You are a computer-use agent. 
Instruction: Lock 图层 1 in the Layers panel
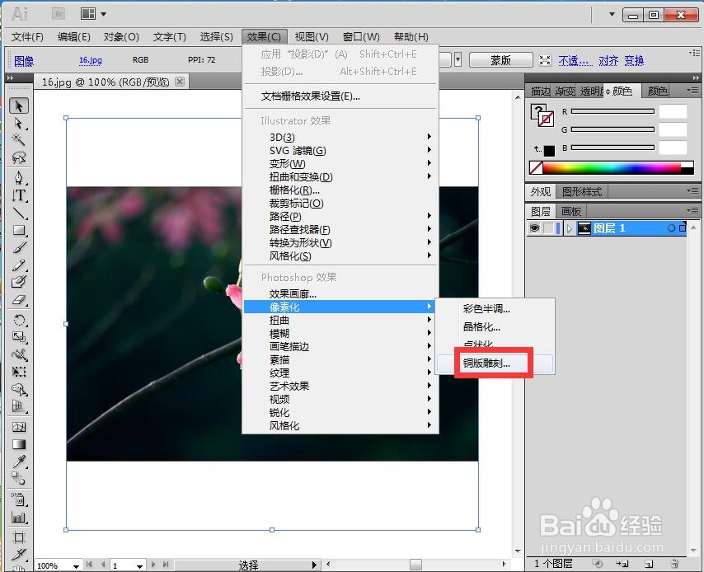pyautogui.click(x=547, y=227)
